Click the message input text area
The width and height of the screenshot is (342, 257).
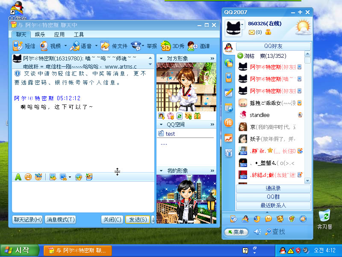83,197
